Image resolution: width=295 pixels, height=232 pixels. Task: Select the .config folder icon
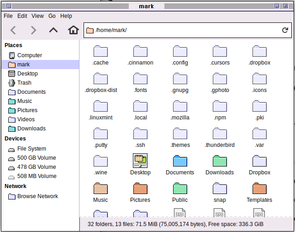click(x=180, y=51)
